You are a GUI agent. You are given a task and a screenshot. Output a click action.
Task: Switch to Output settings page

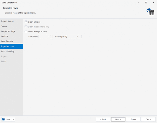(x=8, y=31)
